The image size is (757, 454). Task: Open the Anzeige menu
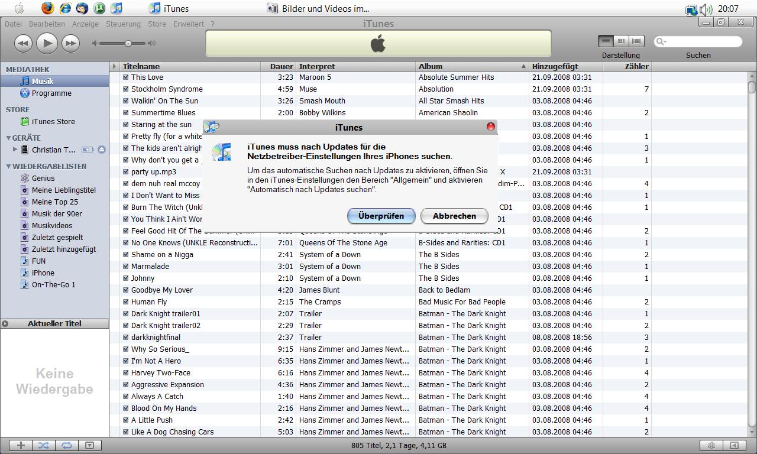coord(85,24)
